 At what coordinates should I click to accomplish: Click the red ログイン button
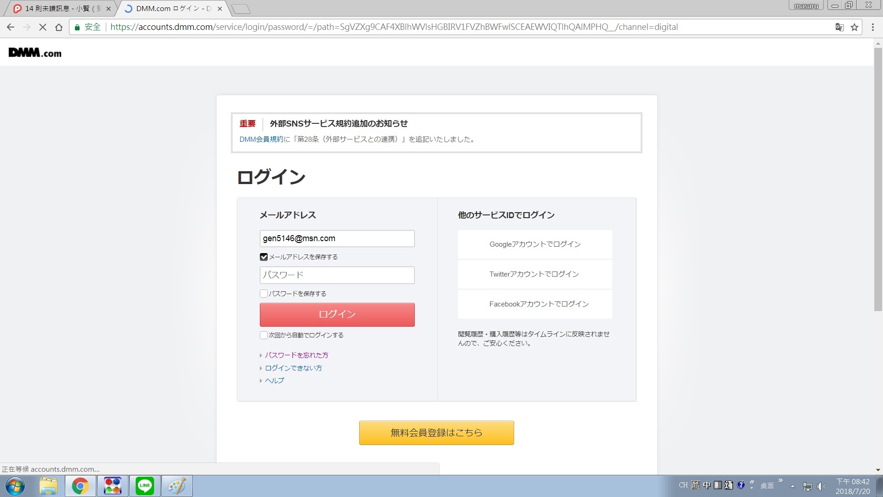pyautogui.click(x=337, y=315)
